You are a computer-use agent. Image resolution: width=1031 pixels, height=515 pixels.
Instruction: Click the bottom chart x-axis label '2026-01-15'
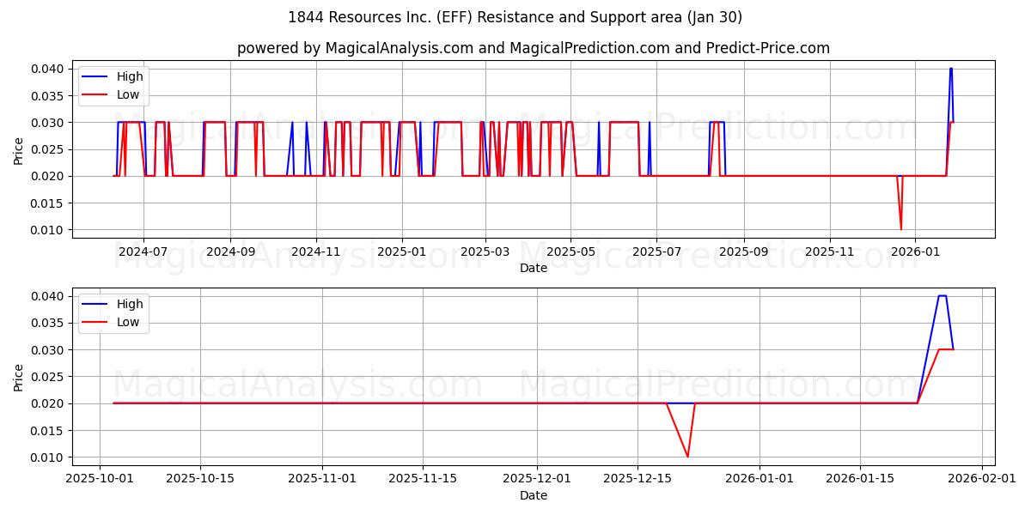pos(860,479)
